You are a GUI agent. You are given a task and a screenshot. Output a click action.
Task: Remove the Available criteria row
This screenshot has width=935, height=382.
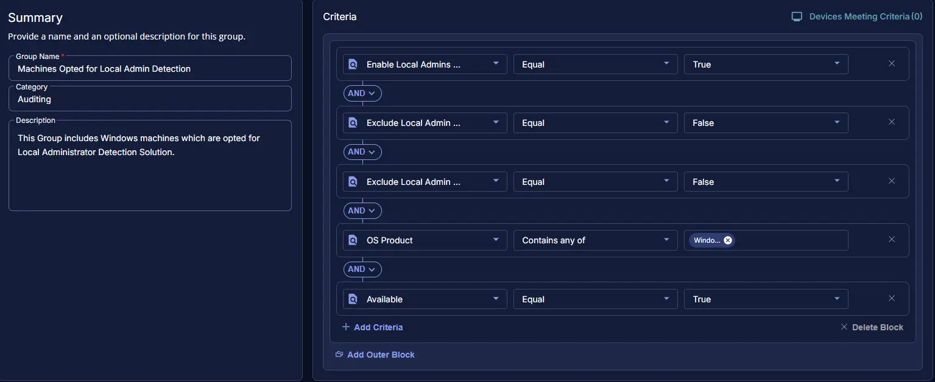pos(892,299)
